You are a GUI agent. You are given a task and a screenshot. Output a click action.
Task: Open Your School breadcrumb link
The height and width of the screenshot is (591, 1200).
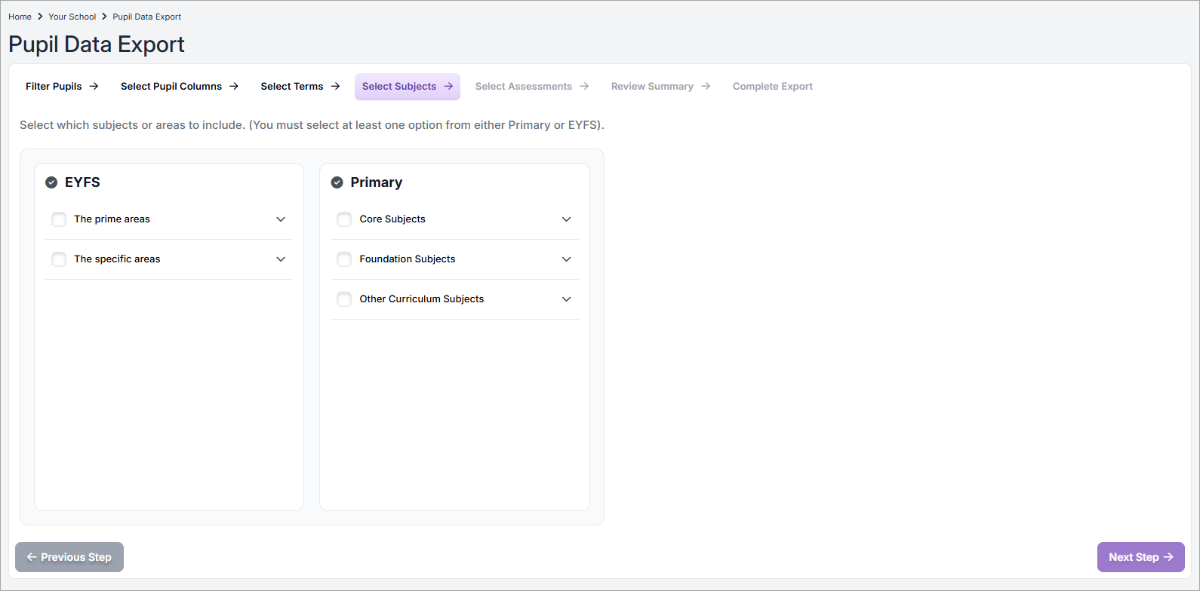(x=72, y=17)
